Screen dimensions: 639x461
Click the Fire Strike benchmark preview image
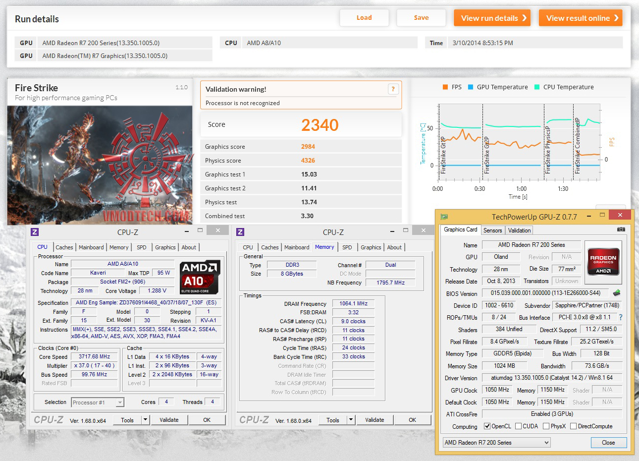tap(100, 165)
